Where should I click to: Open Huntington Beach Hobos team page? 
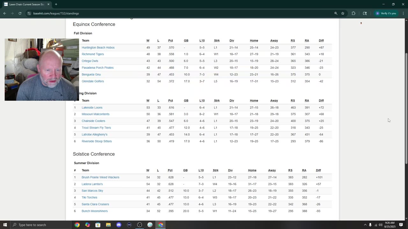[98, 48]
